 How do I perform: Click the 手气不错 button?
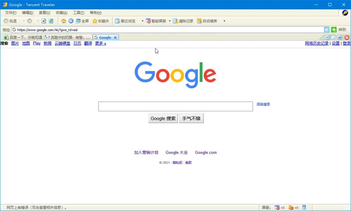pyautogui.click(x=191, y=118)
